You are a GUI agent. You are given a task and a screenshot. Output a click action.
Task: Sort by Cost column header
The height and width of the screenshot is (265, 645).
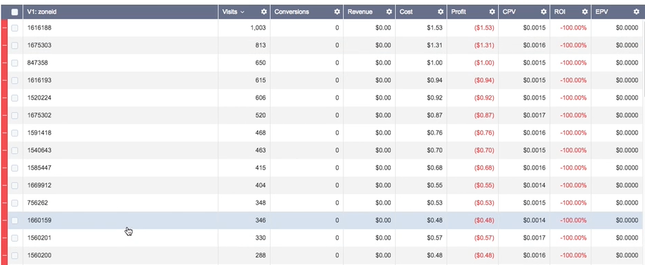pos(406,12)
